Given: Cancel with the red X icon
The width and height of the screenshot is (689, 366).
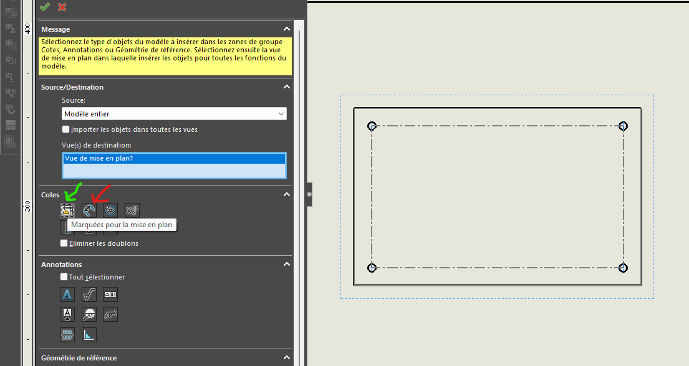Looking at the screenshot, I should [62, 7].
